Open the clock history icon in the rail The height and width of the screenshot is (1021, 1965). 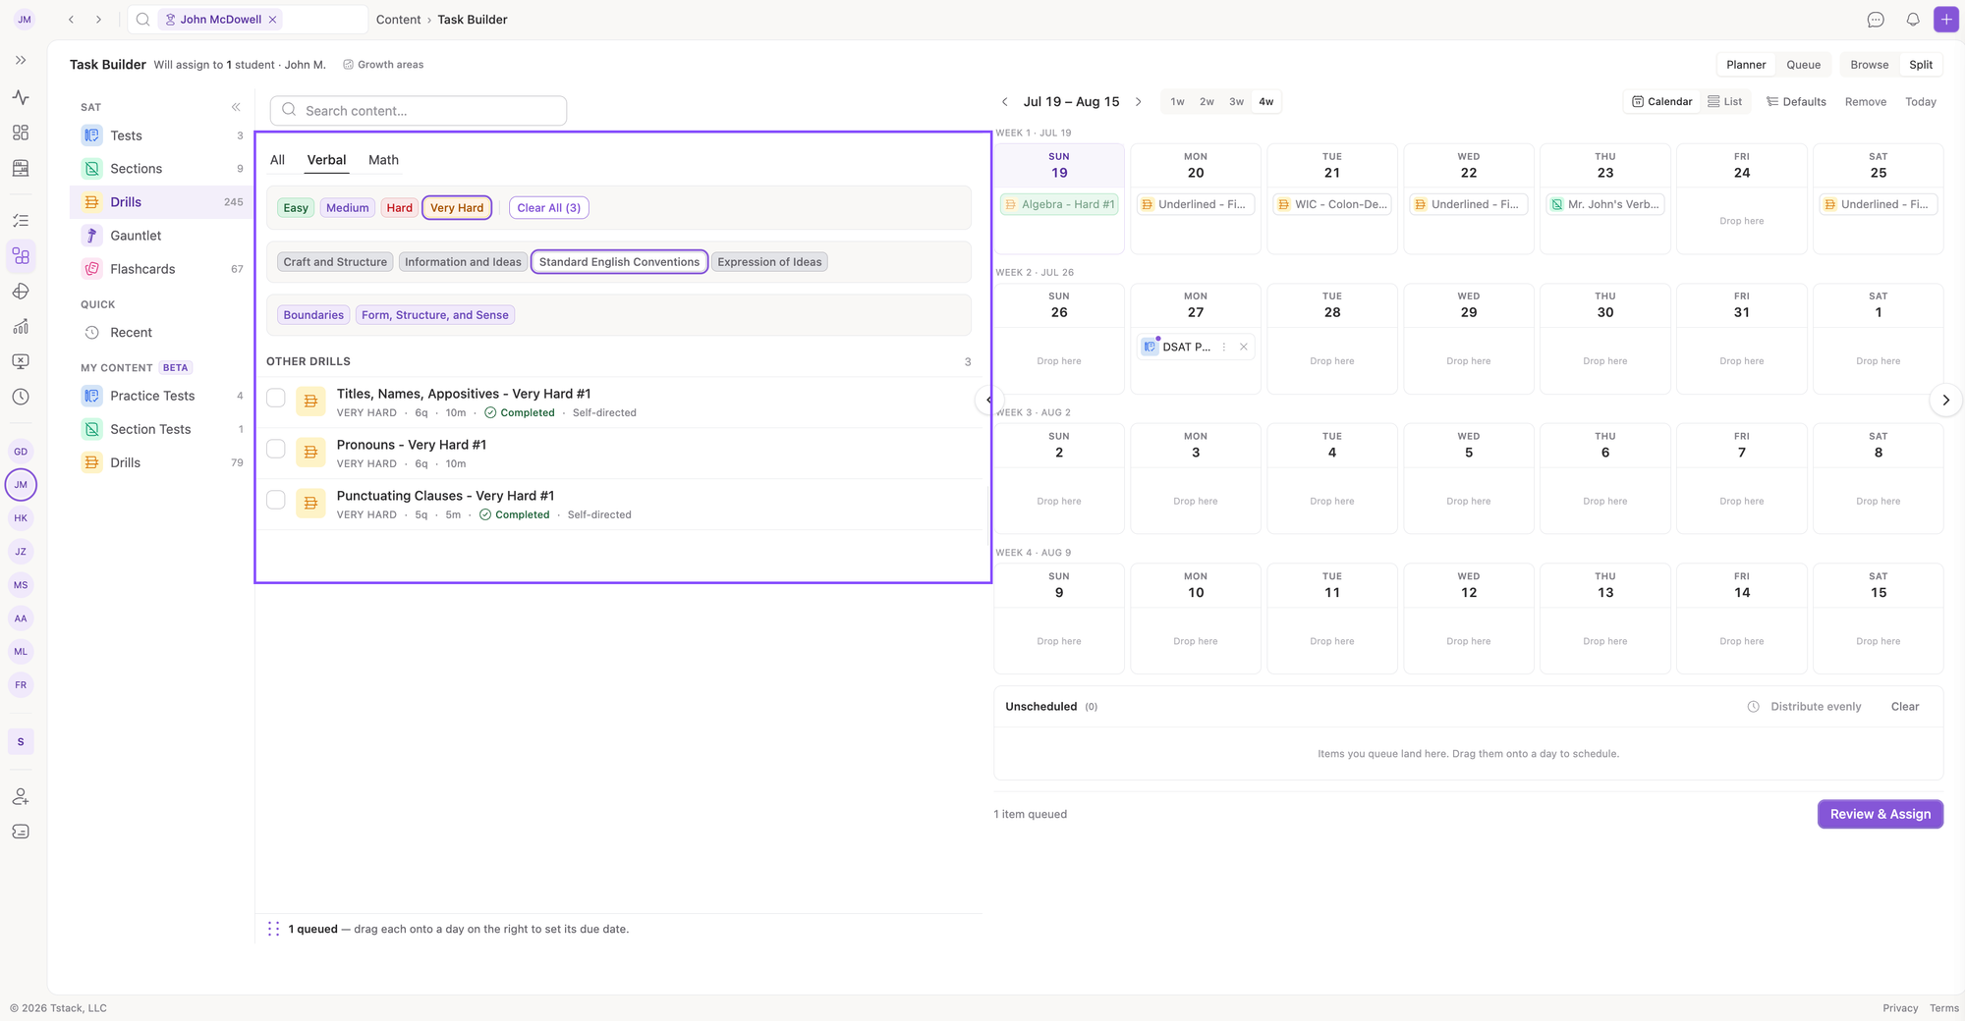pyautogui.click(x=21, y=397)
